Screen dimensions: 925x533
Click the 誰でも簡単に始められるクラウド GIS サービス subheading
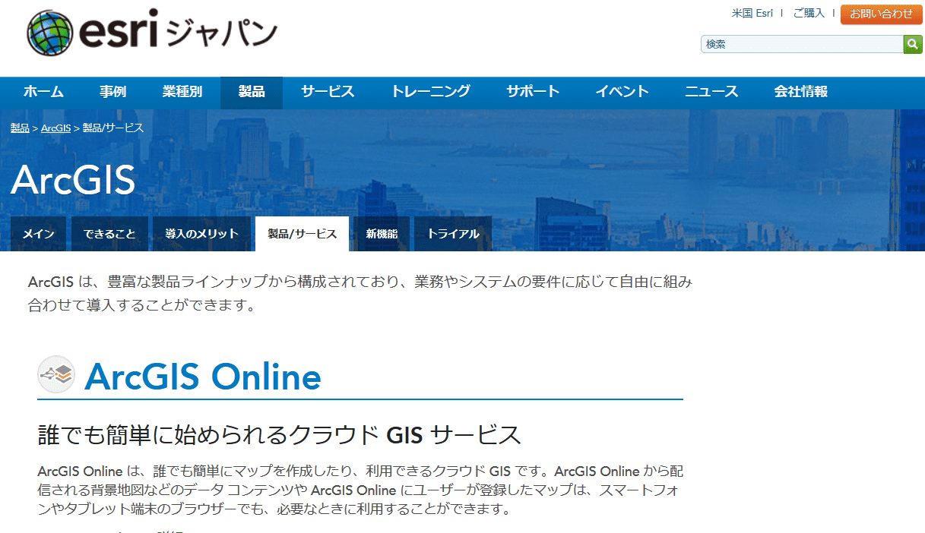pos(280,435)
